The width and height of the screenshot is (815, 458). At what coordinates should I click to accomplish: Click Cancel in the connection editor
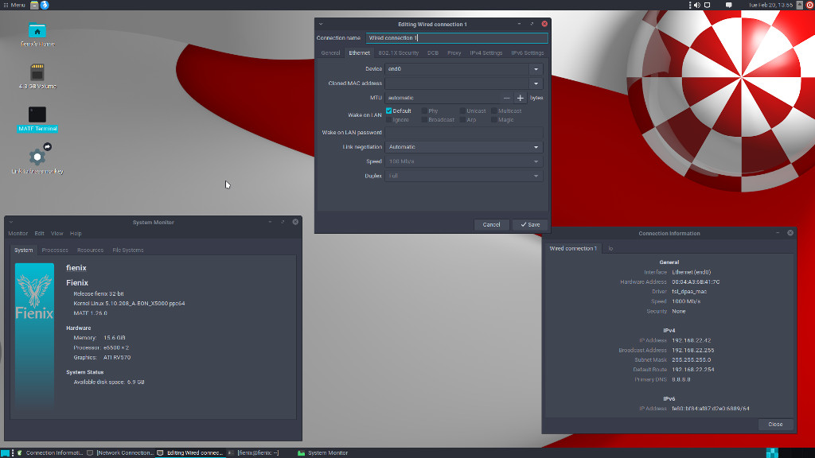[491, 225]
